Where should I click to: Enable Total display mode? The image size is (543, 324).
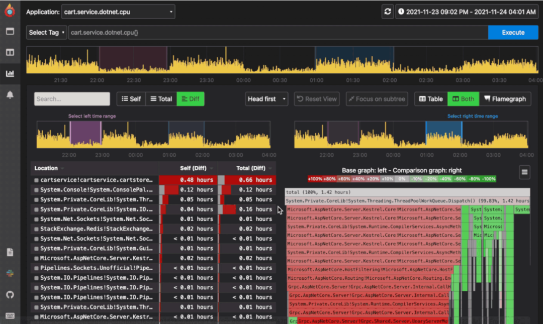coord(161,98)
